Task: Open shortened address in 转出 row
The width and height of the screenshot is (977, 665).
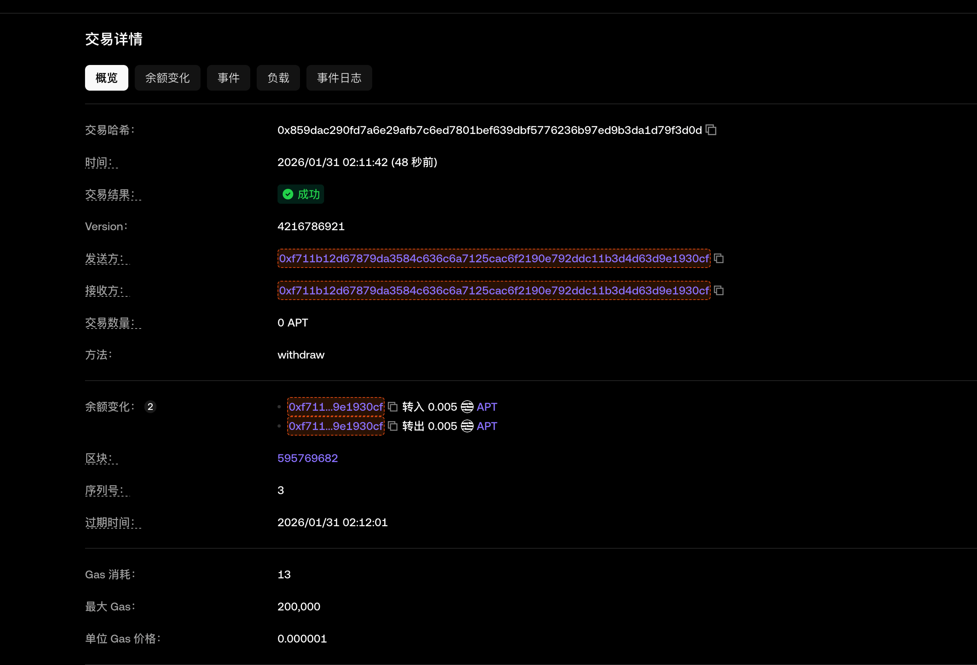Action: (x=335, y=426)
